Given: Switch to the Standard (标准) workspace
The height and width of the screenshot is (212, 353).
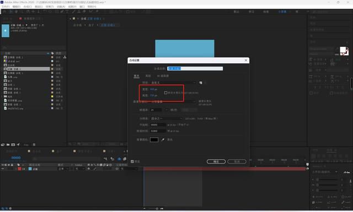Looking at the screenshot, I should (x=266, y=12).
